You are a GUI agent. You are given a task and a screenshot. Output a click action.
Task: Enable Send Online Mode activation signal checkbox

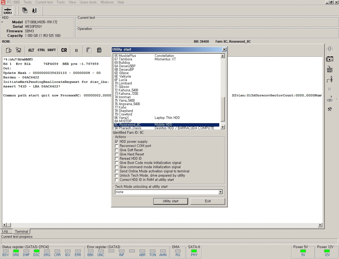click(x=117, y=171)
